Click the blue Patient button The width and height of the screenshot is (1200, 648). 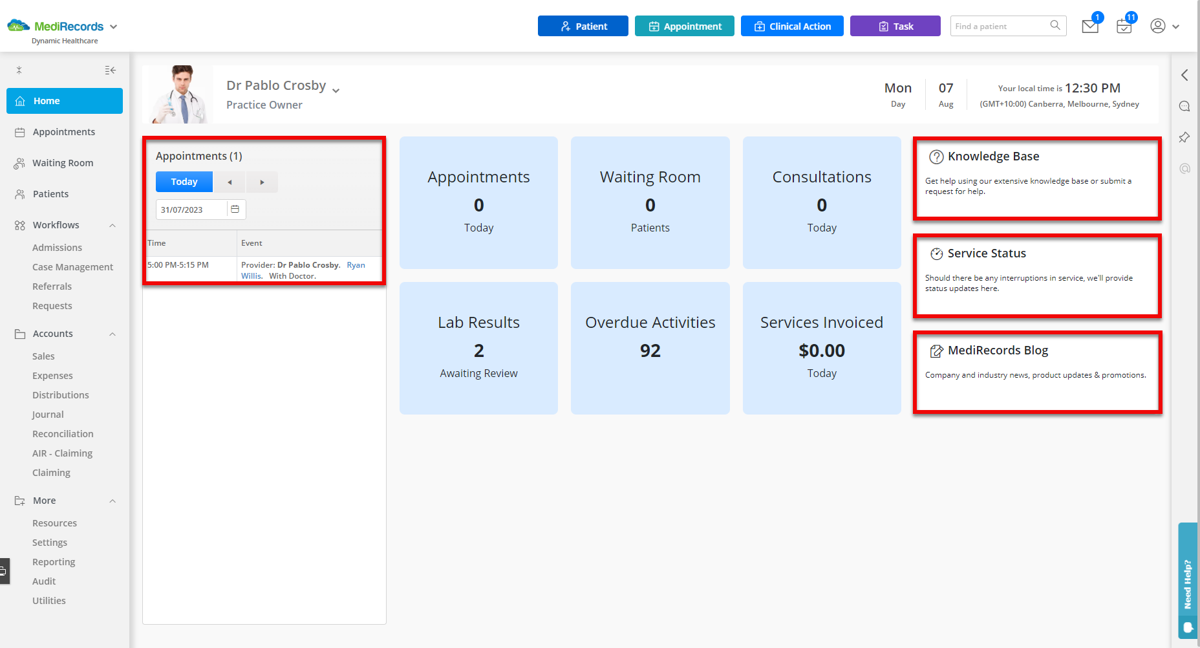point(583,26)
